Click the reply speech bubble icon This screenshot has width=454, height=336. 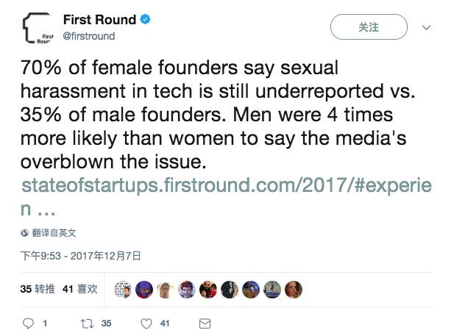point(30,323)
